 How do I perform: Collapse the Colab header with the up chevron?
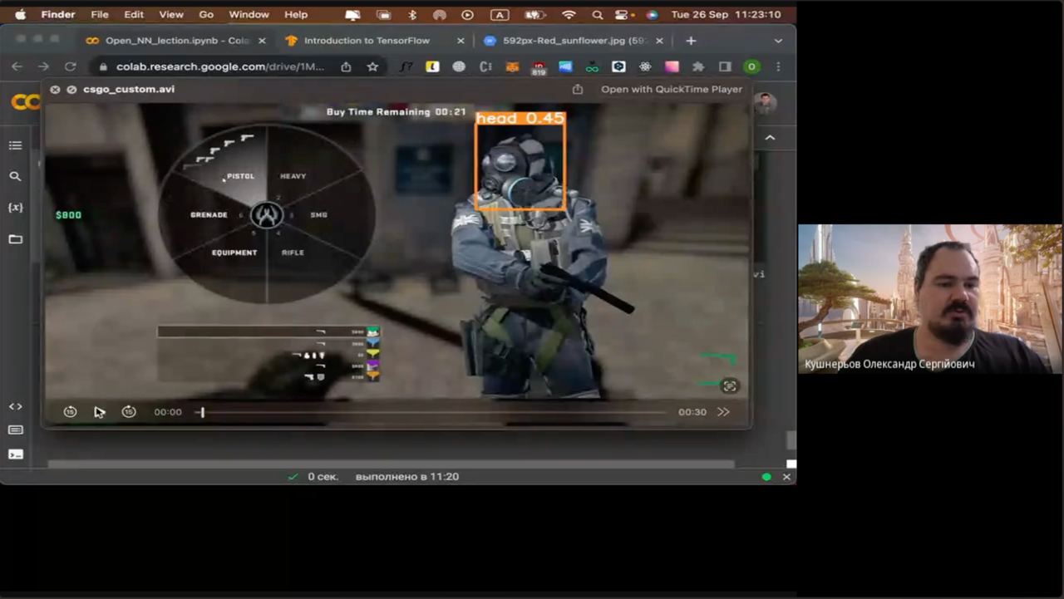[770, 138]
